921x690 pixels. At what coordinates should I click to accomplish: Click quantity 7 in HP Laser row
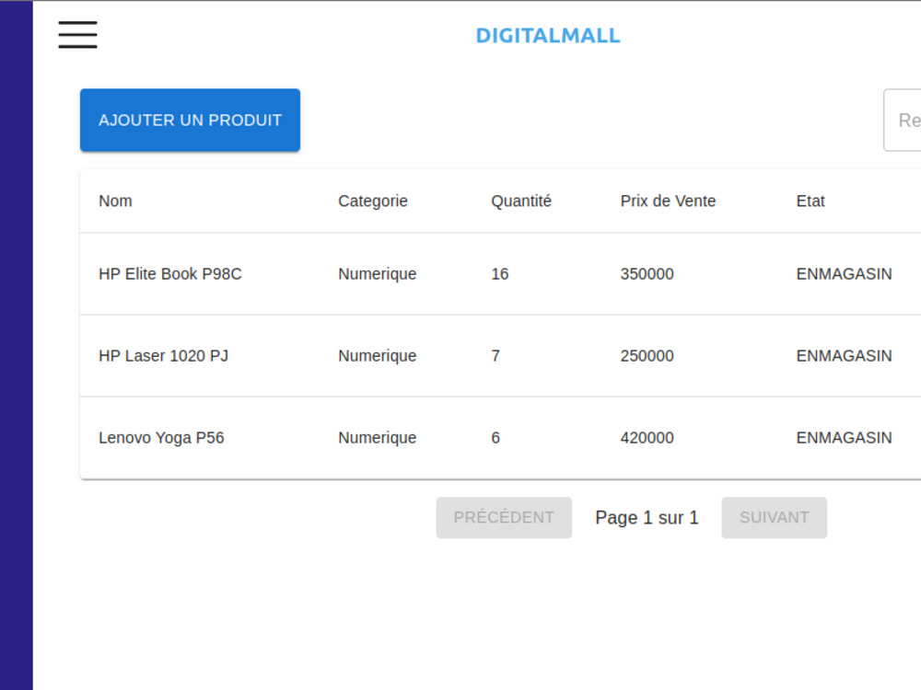(495, 355)
